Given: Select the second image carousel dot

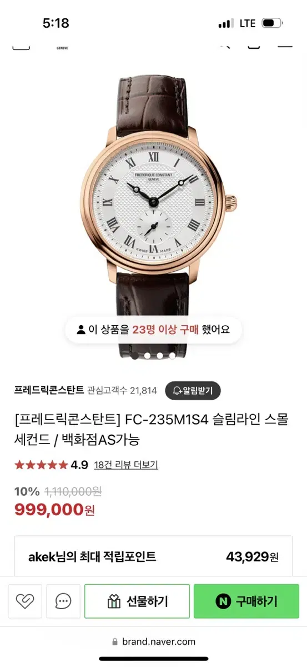Looking at the screenshot, I should click(x=147, y=355).
